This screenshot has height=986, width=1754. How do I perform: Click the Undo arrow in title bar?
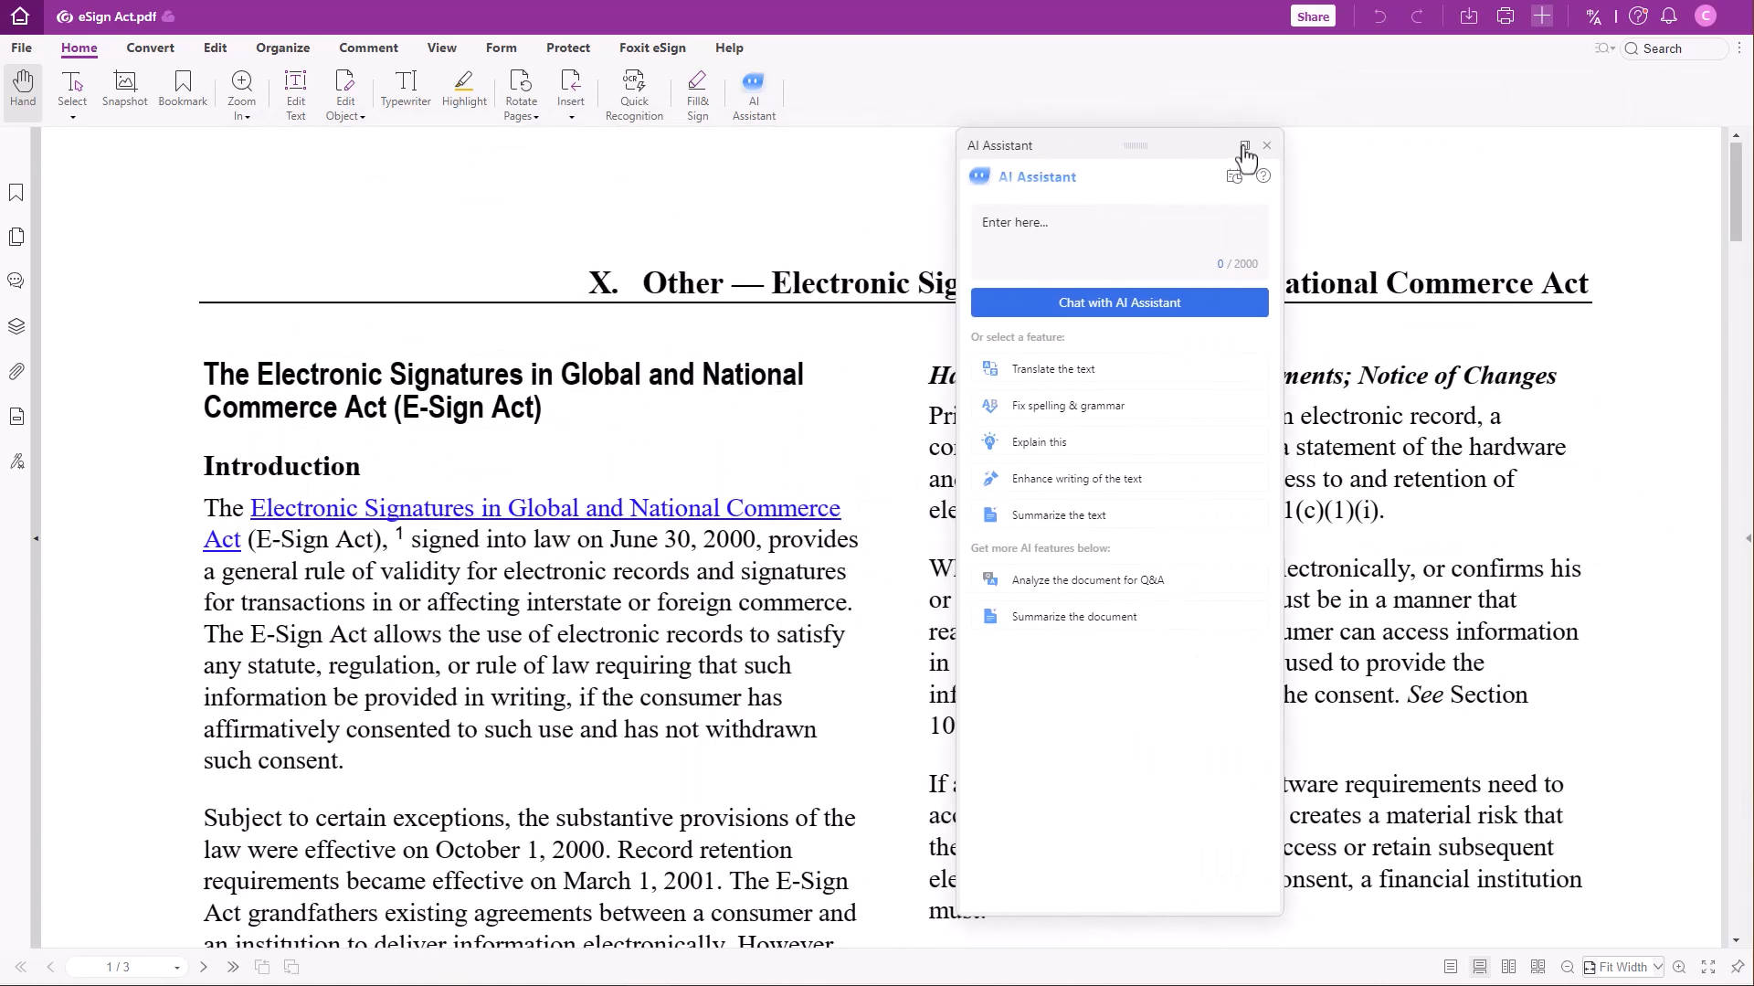coord(1380,16)
